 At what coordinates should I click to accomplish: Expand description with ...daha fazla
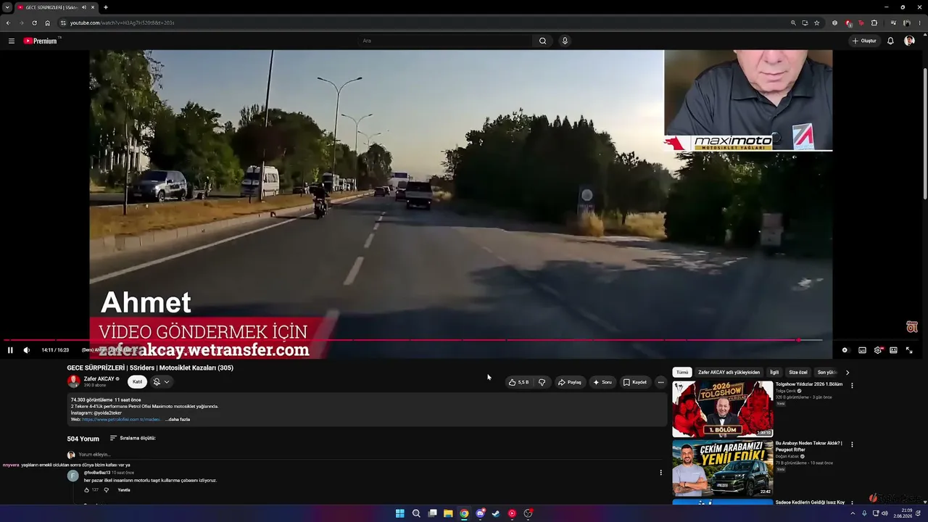[x=178, y=419]
